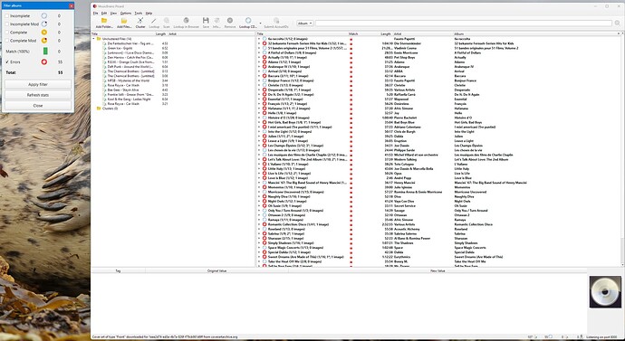Click the Remove toolbar icon
The height and width of the screenshot is (341, 625).
(230, 20)
